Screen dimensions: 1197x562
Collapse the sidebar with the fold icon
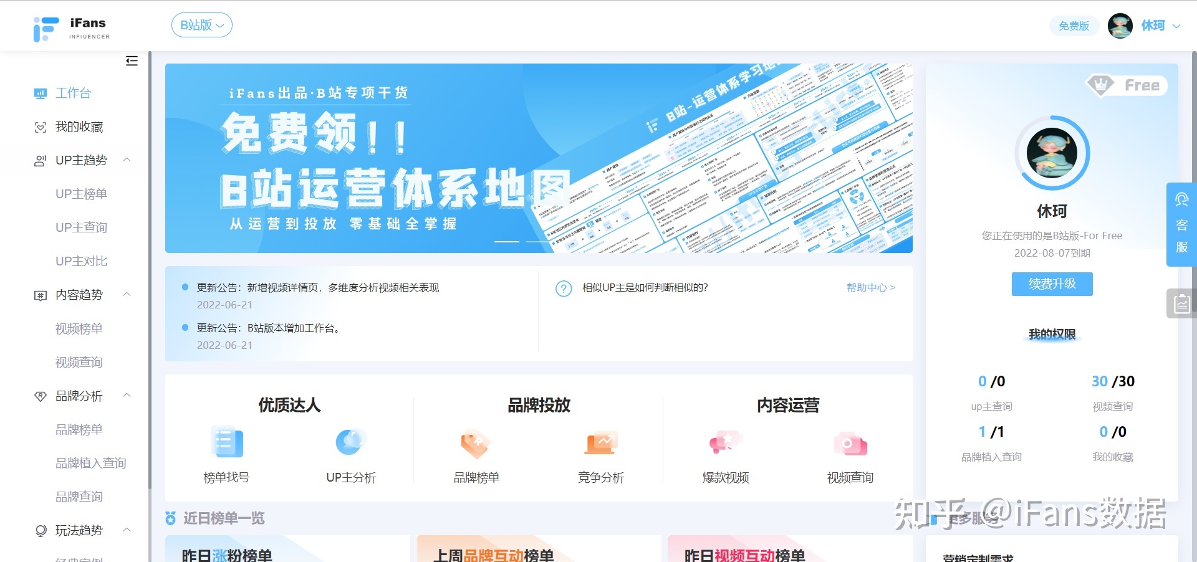pos(132,60)
